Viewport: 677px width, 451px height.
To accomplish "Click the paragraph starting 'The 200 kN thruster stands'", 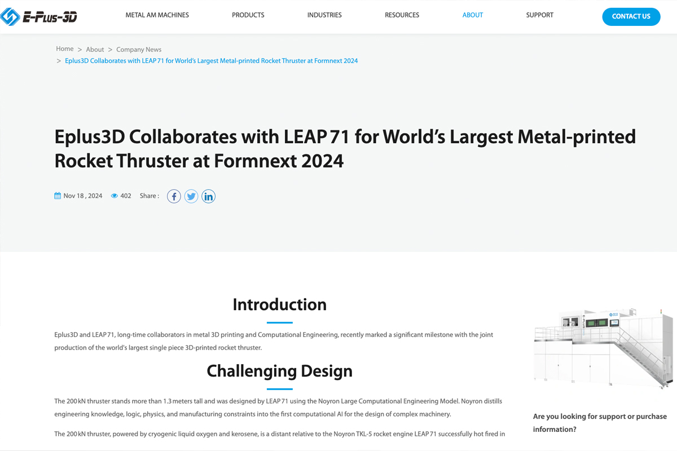I will [278, 408].
